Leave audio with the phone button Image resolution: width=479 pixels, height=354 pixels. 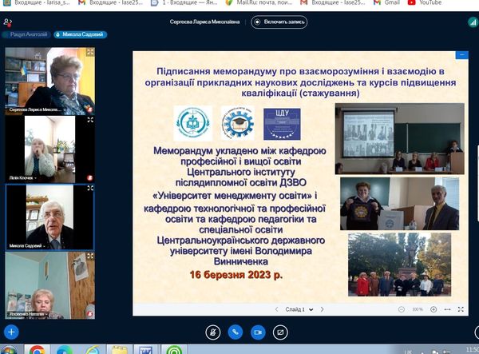tap(236, 331)
